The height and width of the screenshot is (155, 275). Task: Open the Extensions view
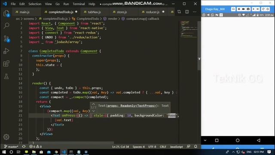(x=6, y=63)
